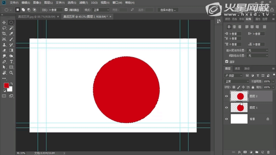Toggle the anti-alias checkbox

(66, 10)
